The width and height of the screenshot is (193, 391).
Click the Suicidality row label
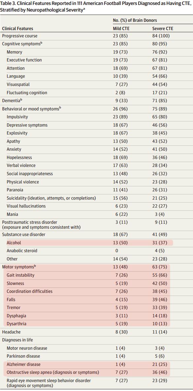click(x=51, y=198)
